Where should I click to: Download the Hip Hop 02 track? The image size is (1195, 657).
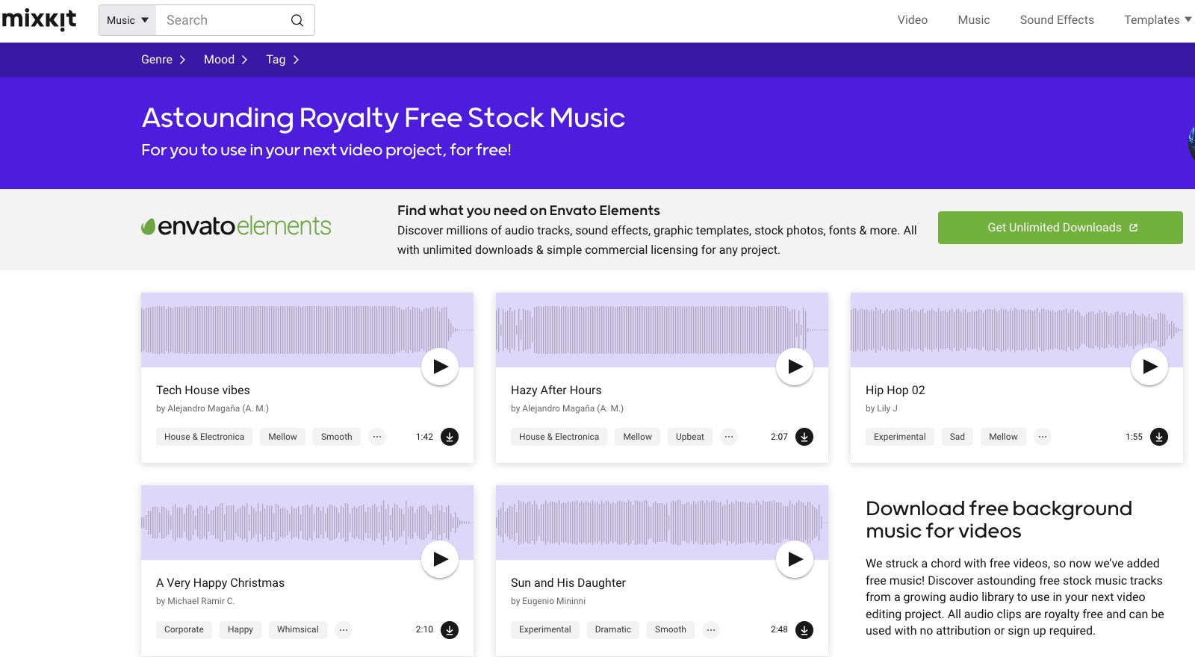point(1159,437)
